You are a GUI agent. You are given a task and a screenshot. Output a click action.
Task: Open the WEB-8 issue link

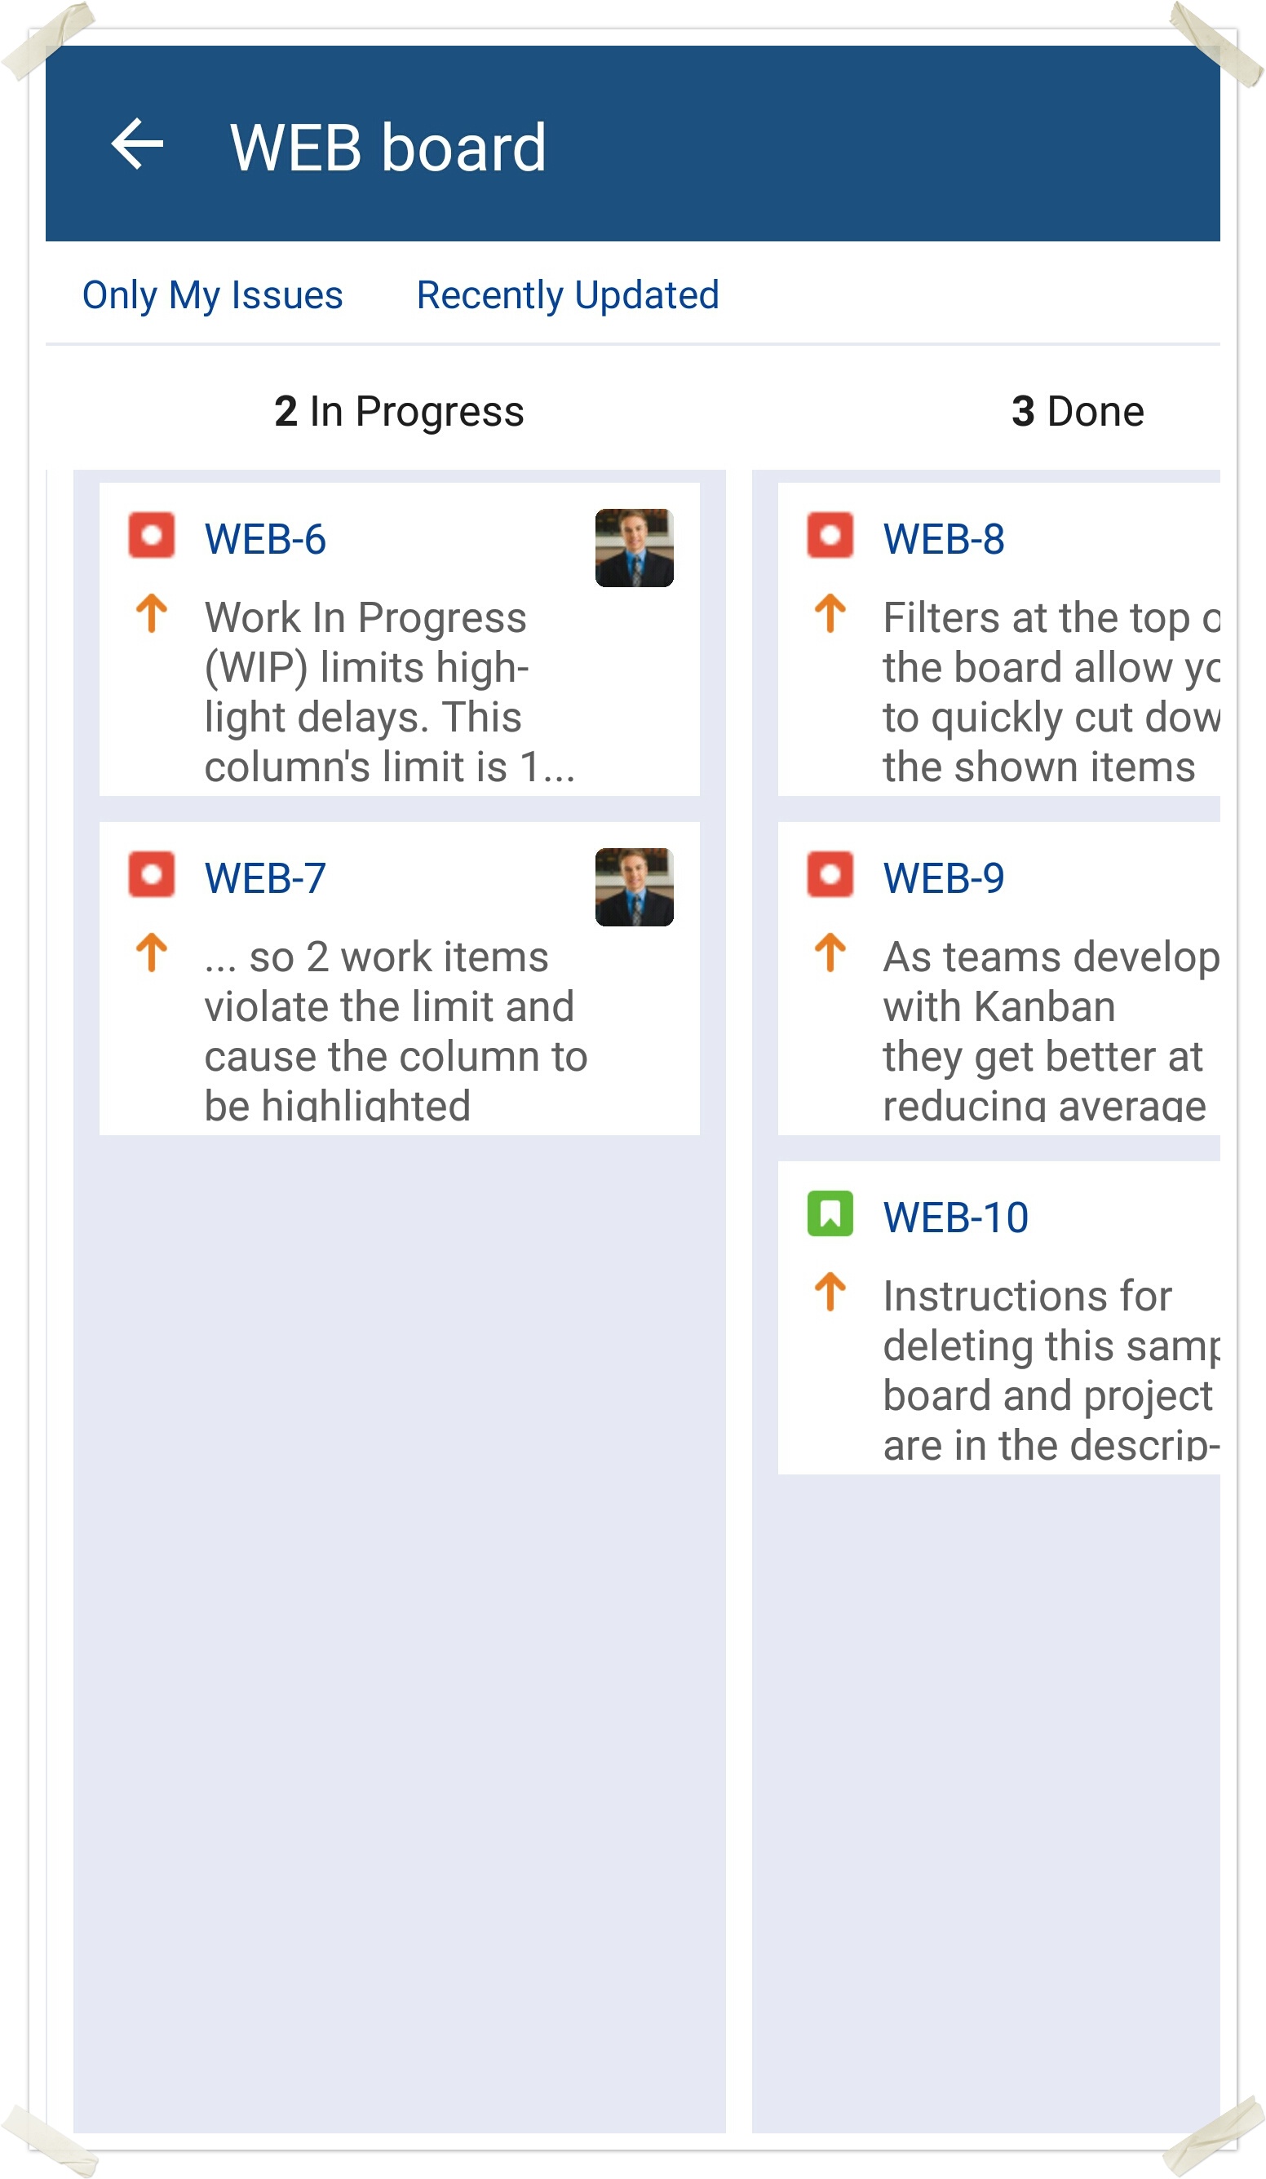pyautogui.click(x=944, y=540)
